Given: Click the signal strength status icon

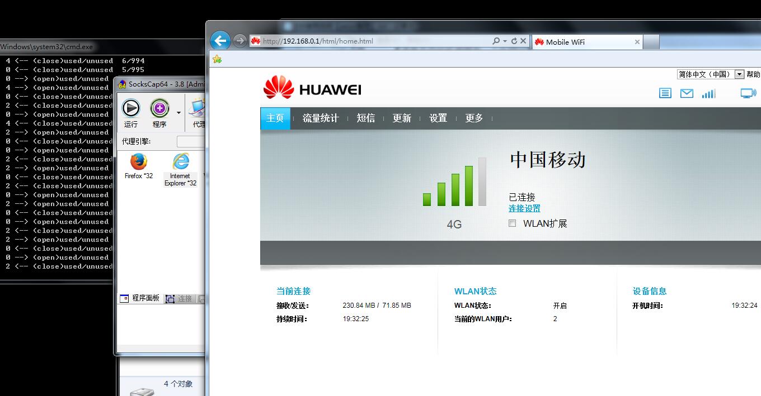Looking at the screenshot, I should 708,93.
